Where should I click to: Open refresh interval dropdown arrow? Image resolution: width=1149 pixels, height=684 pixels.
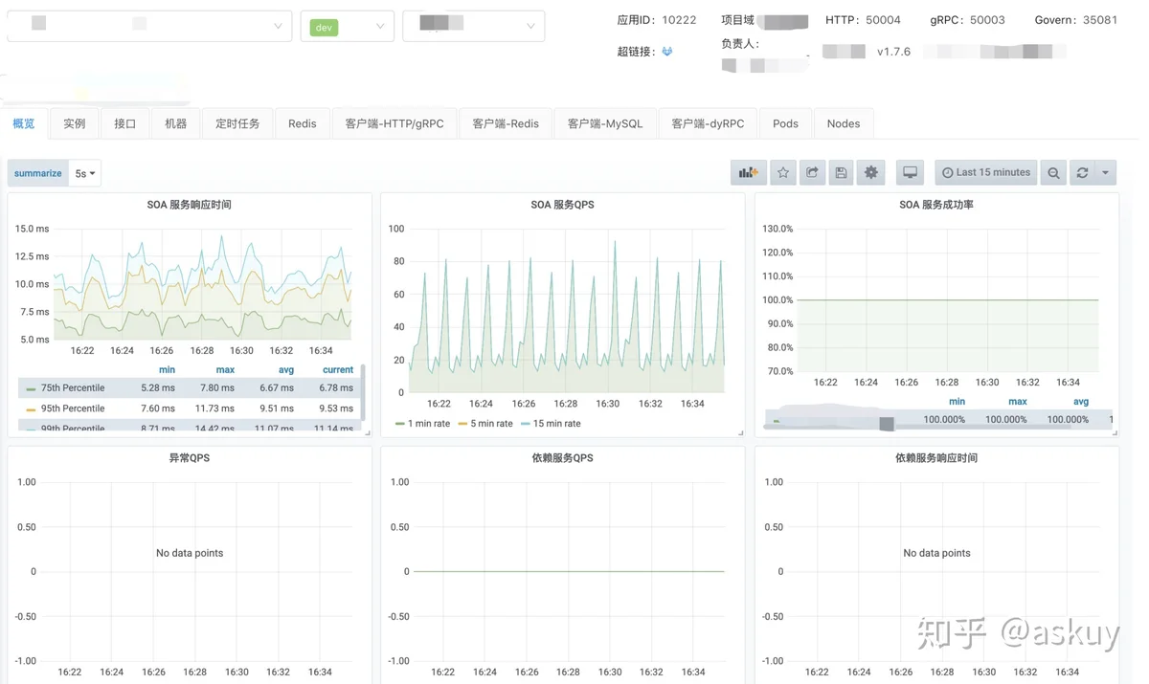coord(1106,173)
